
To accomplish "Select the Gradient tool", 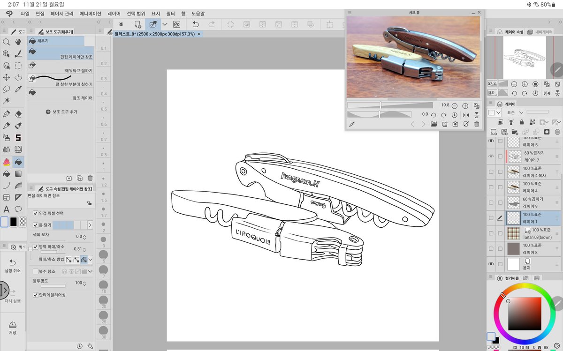I will (18, 173).
